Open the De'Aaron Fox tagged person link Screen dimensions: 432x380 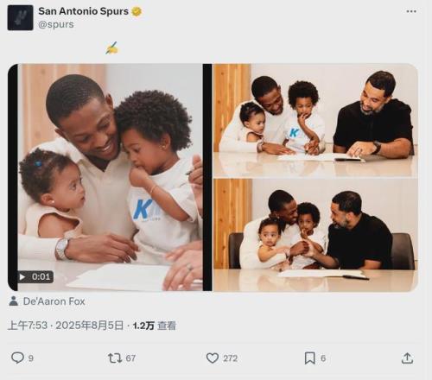click(54, 301)
